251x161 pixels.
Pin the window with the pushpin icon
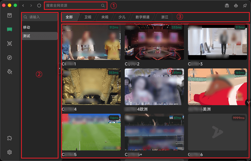(x=245, y=6)
